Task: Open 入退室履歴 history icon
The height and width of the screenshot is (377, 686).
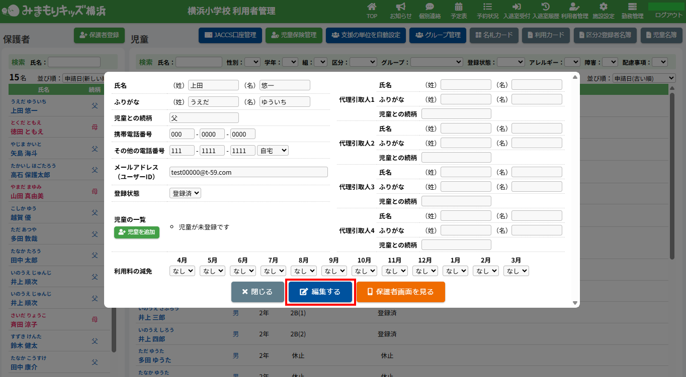Action: 545,7
